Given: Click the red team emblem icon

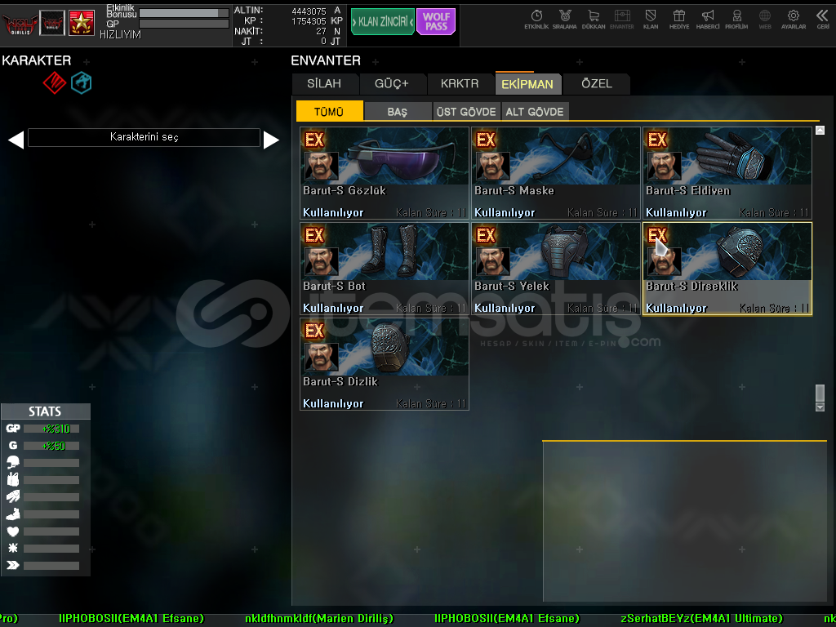Looking at the screenshot, I should pos(55,82).
